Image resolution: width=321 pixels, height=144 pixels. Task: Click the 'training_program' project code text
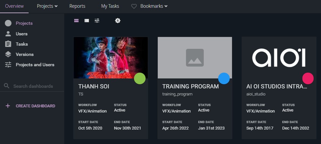pyautogui.click(x=177, y=94)
